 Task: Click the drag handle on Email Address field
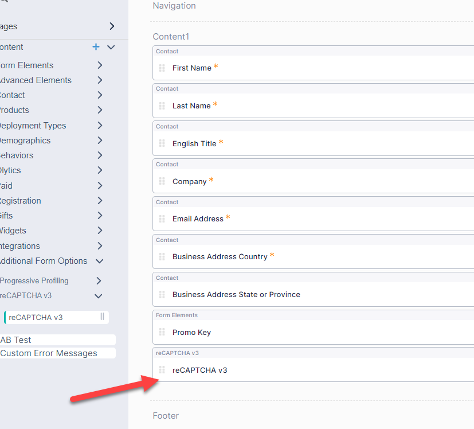[162, 219]
